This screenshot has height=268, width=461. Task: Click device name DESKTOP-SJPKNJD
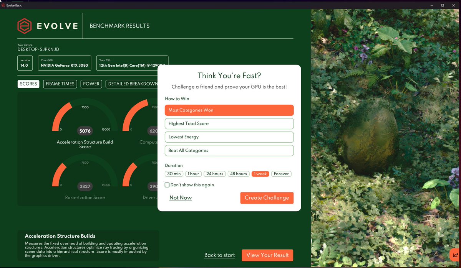[38, 49]
